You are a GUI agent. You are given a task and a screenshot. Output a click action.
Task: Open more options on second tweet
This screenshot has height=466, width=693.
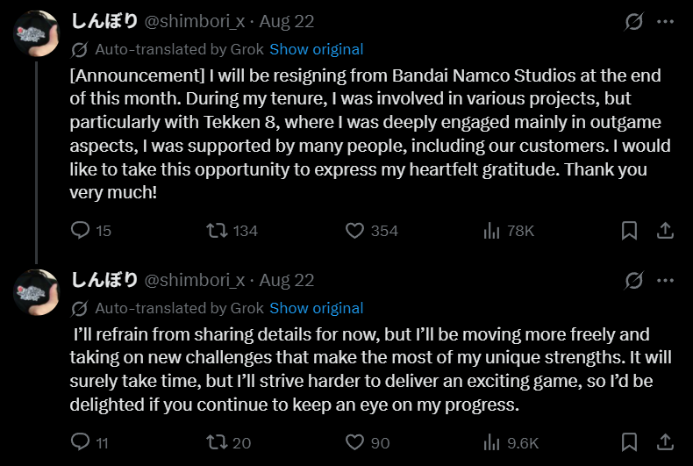click(666, 281)
